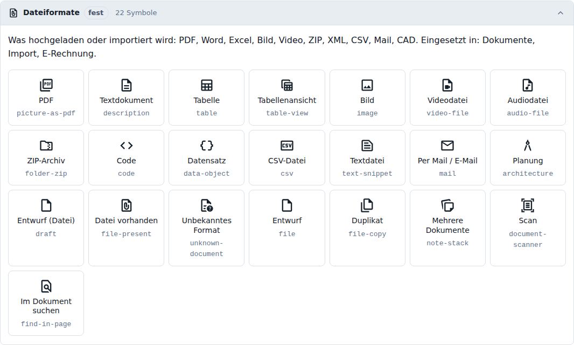The width and height of the screenshot is (574, 345).
Task: Choose the Planung architecture compass icon
Action: coord(528,146)
